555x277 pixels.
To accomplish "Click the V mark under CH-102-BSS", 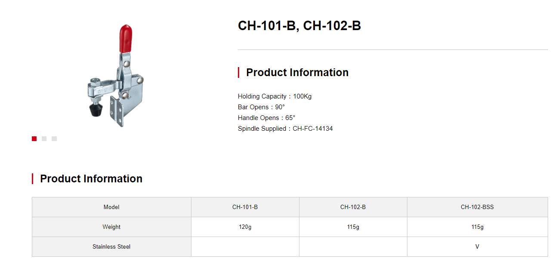I will (477, 247).
